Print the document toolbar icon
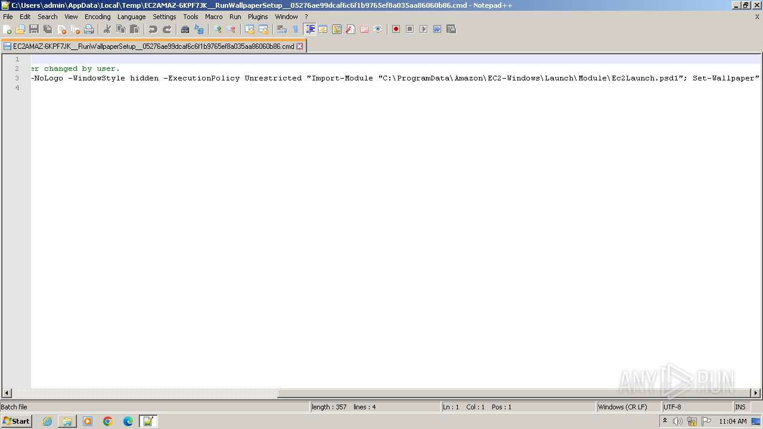 pos(89,29)
